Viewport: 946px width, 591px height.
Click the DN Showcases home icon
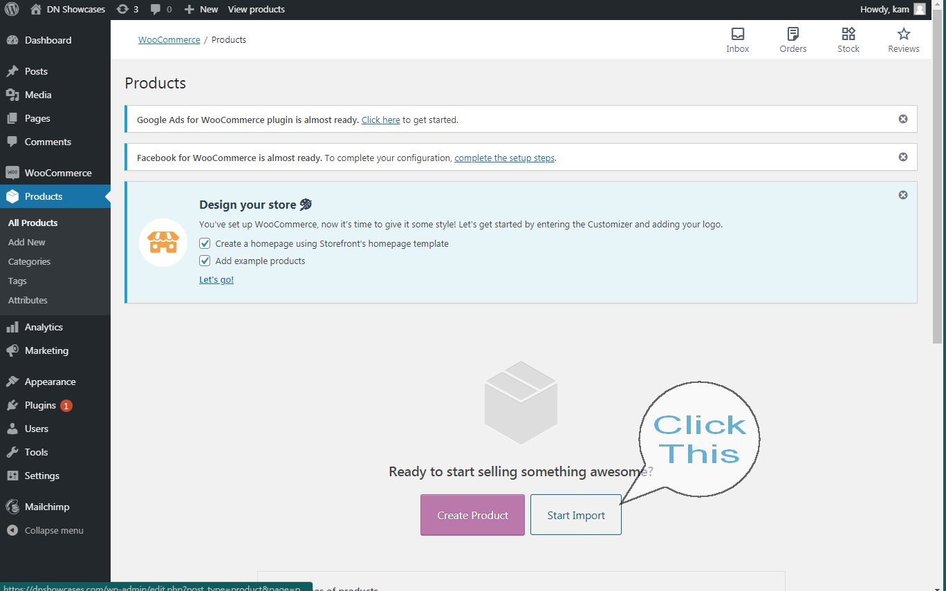36,10
